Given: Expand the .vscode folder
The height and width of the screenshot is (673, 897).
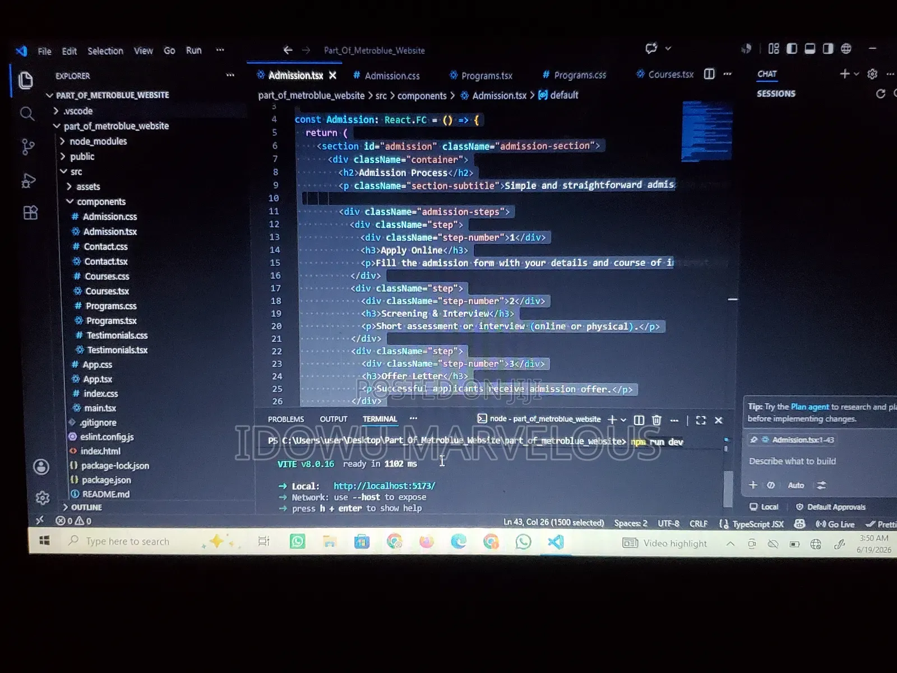Looking at the screenshot, I should pyautogui.click(x=78, y=111).
